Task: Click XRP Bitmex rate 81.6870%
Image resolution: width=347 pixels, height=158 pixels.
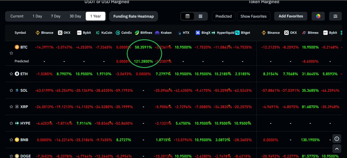Action: [310, 107]
